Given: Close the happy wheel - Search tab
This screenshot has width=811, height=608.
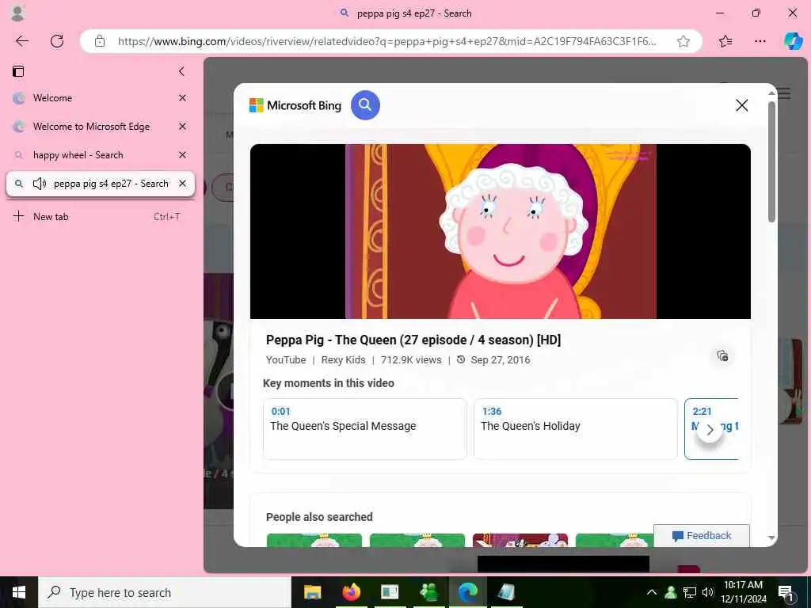Looking at the screenshot, I should pyautogui.click(x=183, y=155).
